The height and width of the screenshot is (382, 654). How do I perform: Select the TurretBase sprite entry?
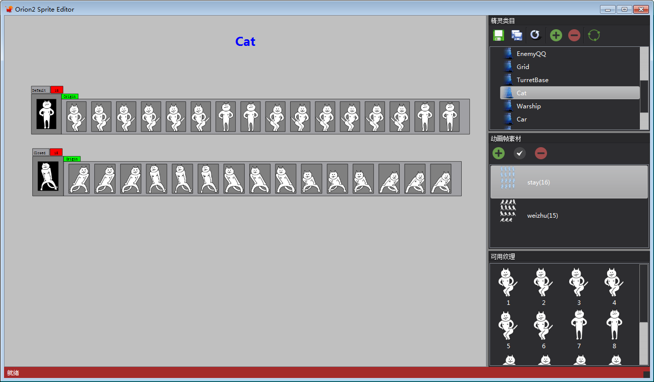(532, 80)
